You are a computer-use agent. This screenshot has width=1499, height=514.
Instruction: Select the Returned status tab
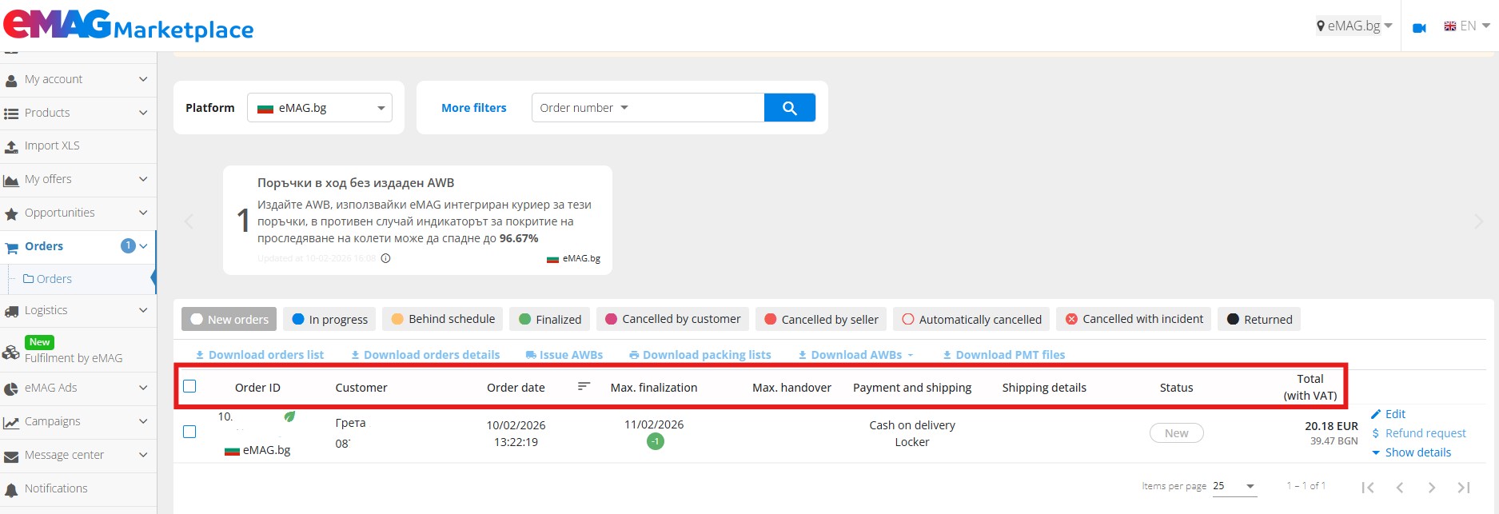[1259, 319]
